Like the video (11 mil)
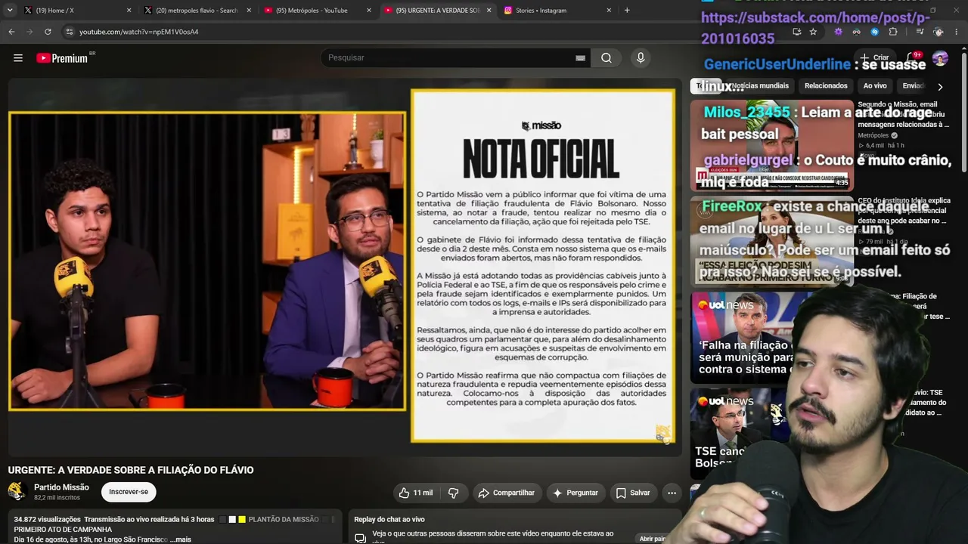Viewport: 968px width, 544px height. coord(414,493)
